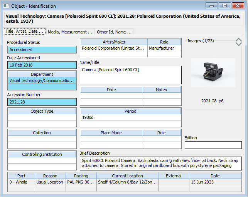Click the first empty Notes cell
This screenshot has height=197, width=248.
[161, 96]
